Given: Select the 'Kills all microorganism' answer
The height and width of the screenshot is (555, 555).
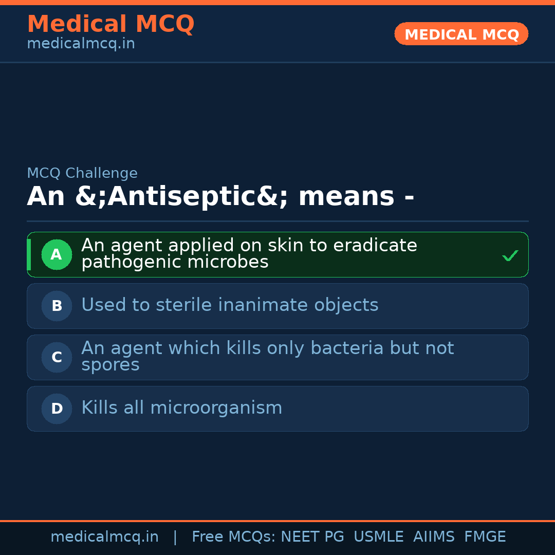Looking at the screenshot, I should tap(181, 408).
